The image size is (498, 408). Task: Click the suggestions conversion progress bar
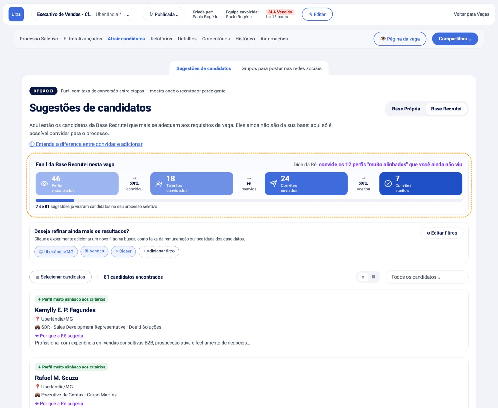coord(249,200)
